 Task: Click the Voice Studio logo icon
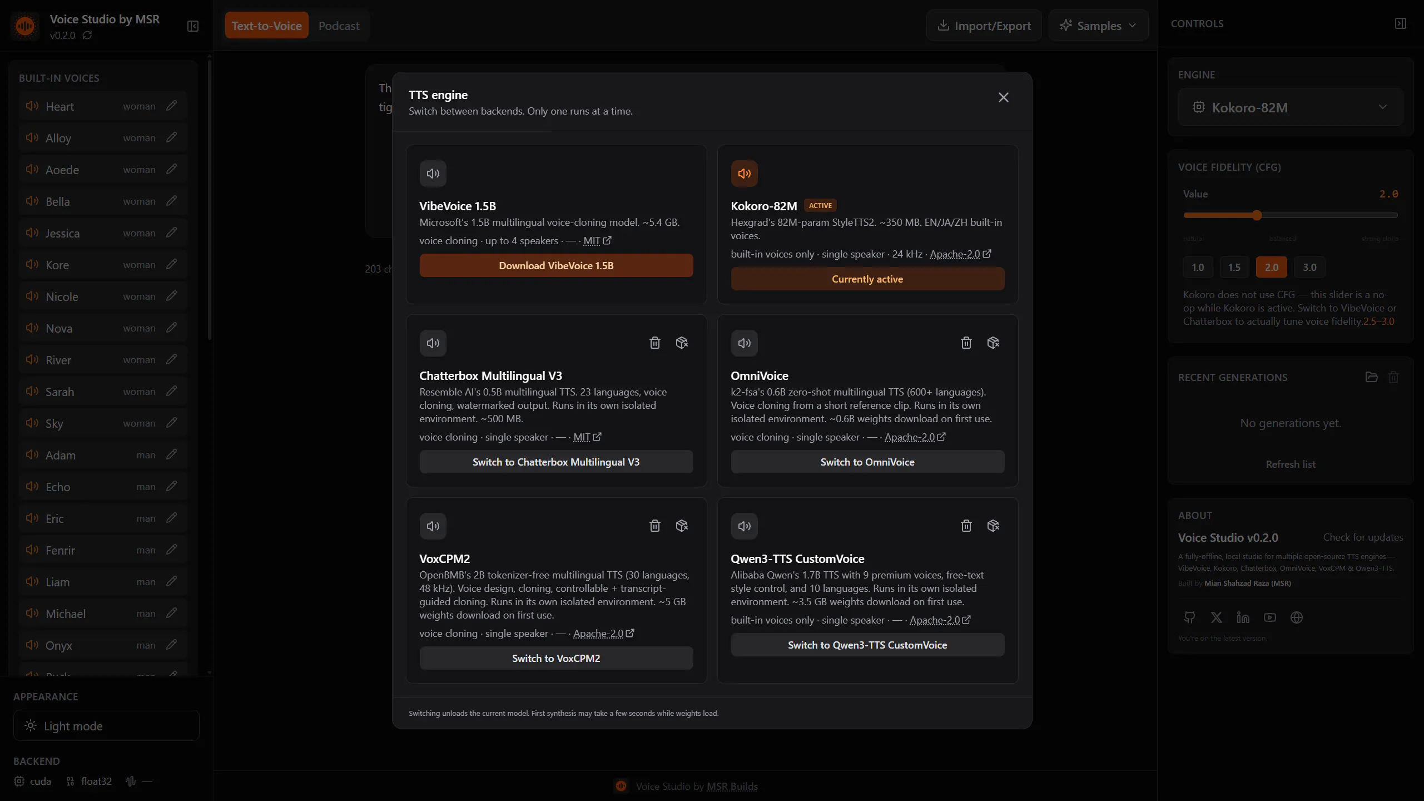point(25,26)
